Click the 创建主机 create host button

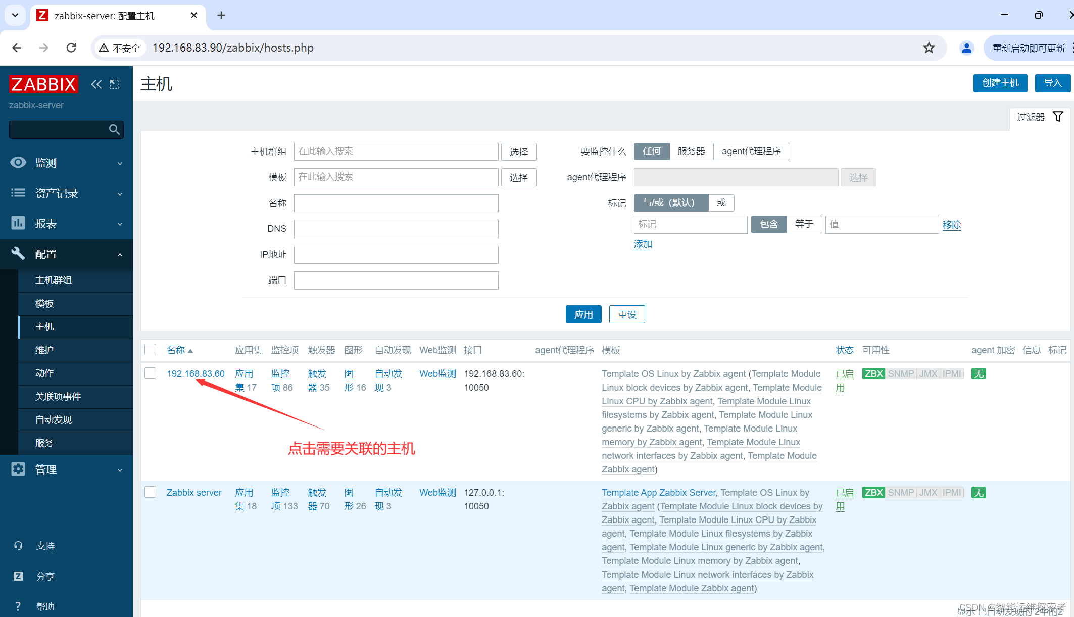[x=1000, y=83]
